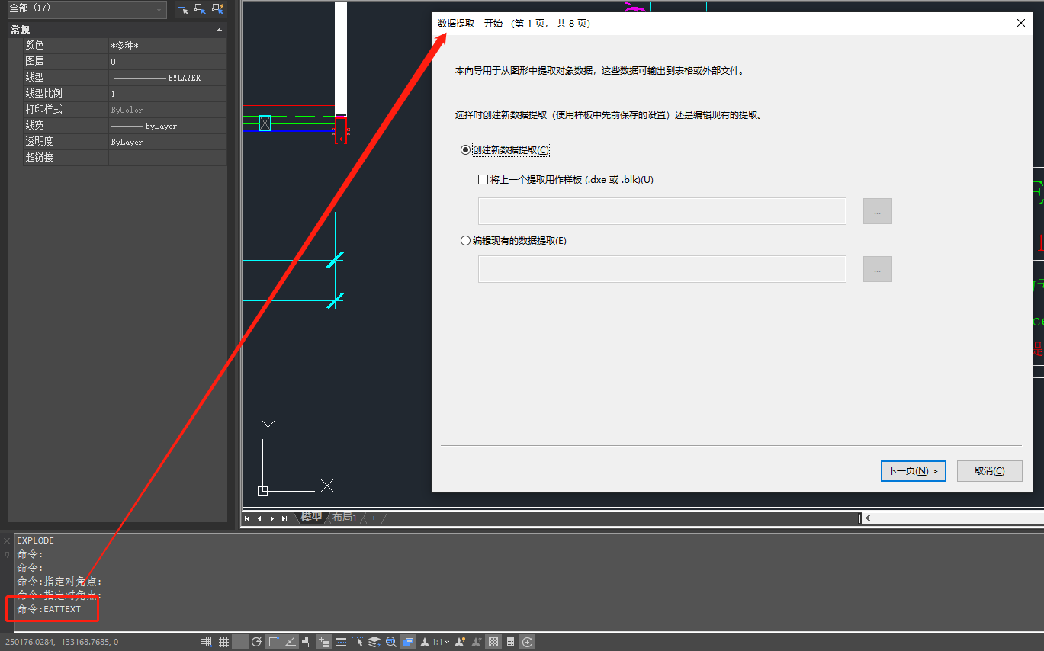Click 线宽 ByLayer property value

pyautogui.click(x=168, y=126)
